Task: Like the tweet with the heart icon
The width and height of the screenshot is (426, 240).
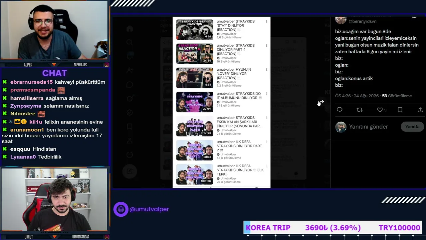Action: point(380,110)
